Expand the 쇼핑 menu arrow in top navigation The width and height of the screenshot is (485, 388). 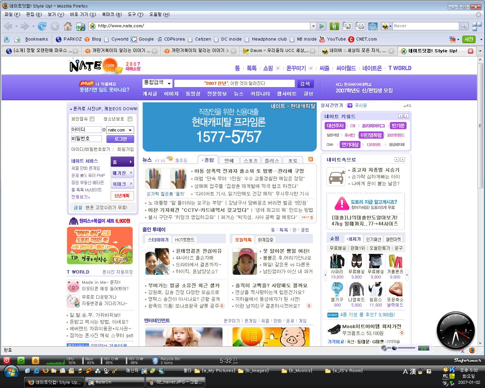(278, 68)
